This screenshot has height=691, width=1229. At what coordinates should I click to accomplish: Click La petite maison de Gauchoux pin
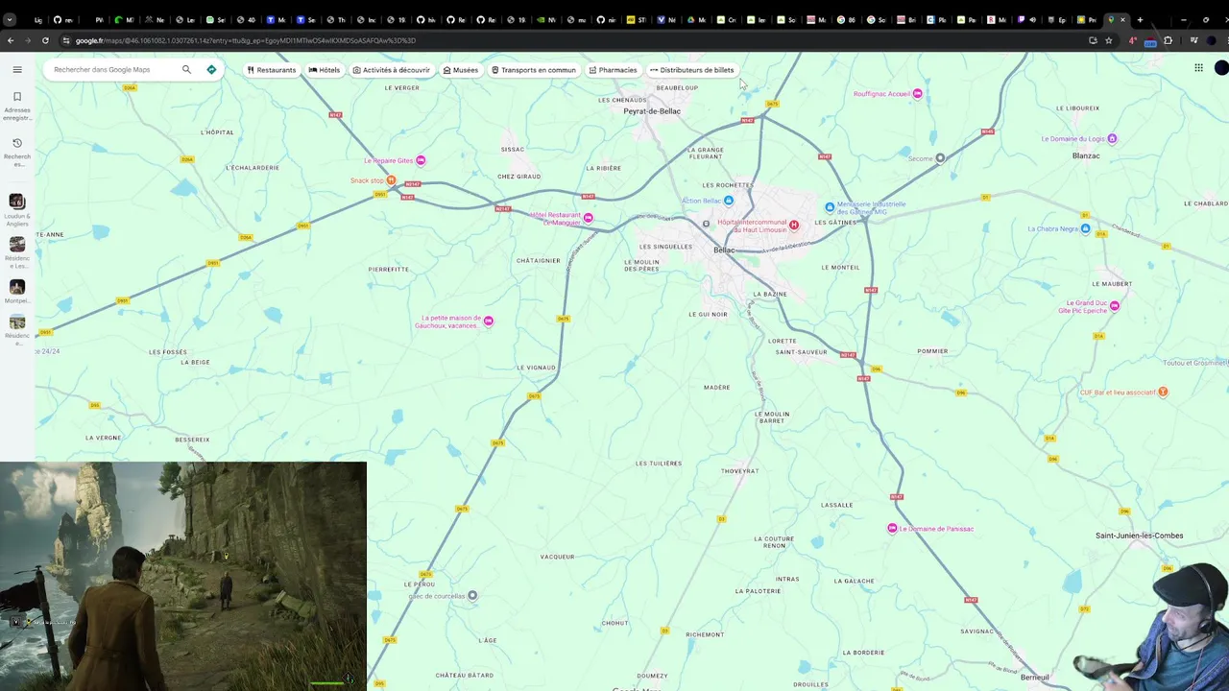pyautogui.click(x=489, y=322)
